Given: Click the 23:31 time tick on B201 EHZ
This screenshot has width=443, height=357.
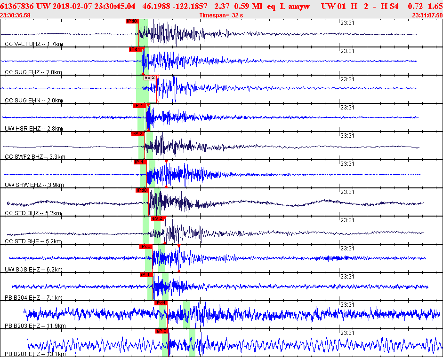Looking at the screenshot, I should click(347, 333).
